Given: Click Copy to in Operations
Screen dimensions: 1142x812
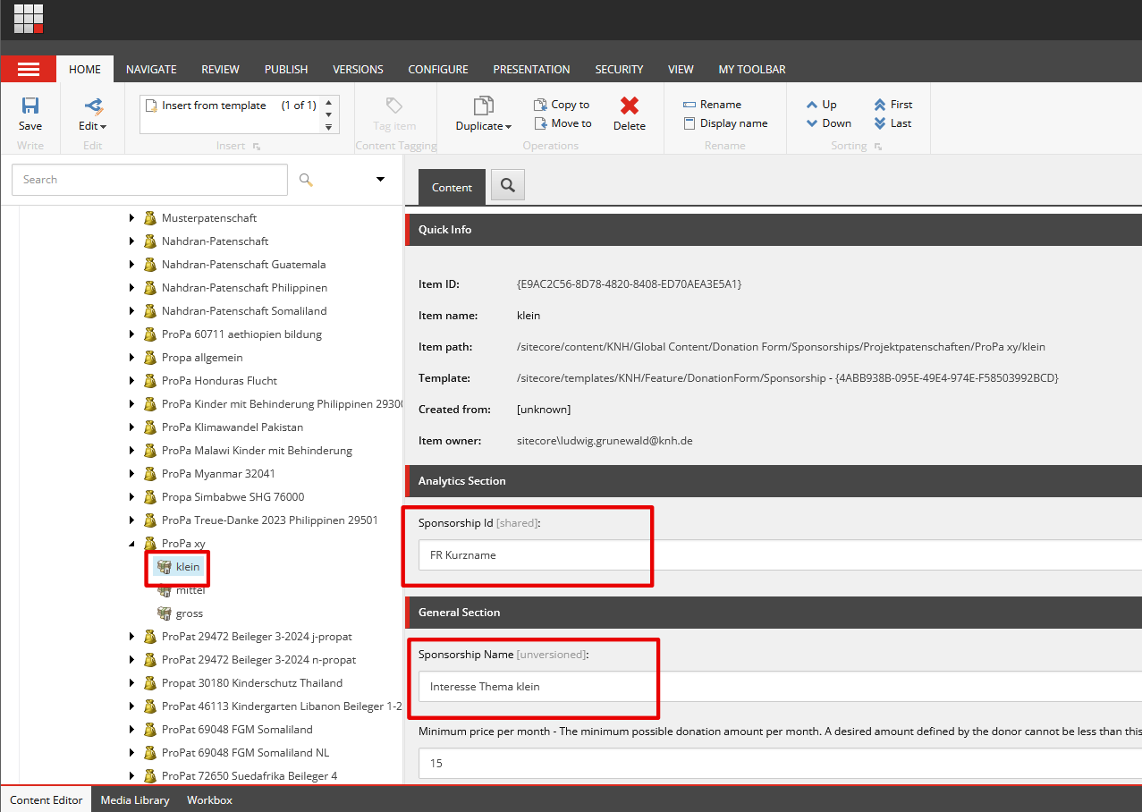Looking at the screenshot, I should tap(562, 105).
